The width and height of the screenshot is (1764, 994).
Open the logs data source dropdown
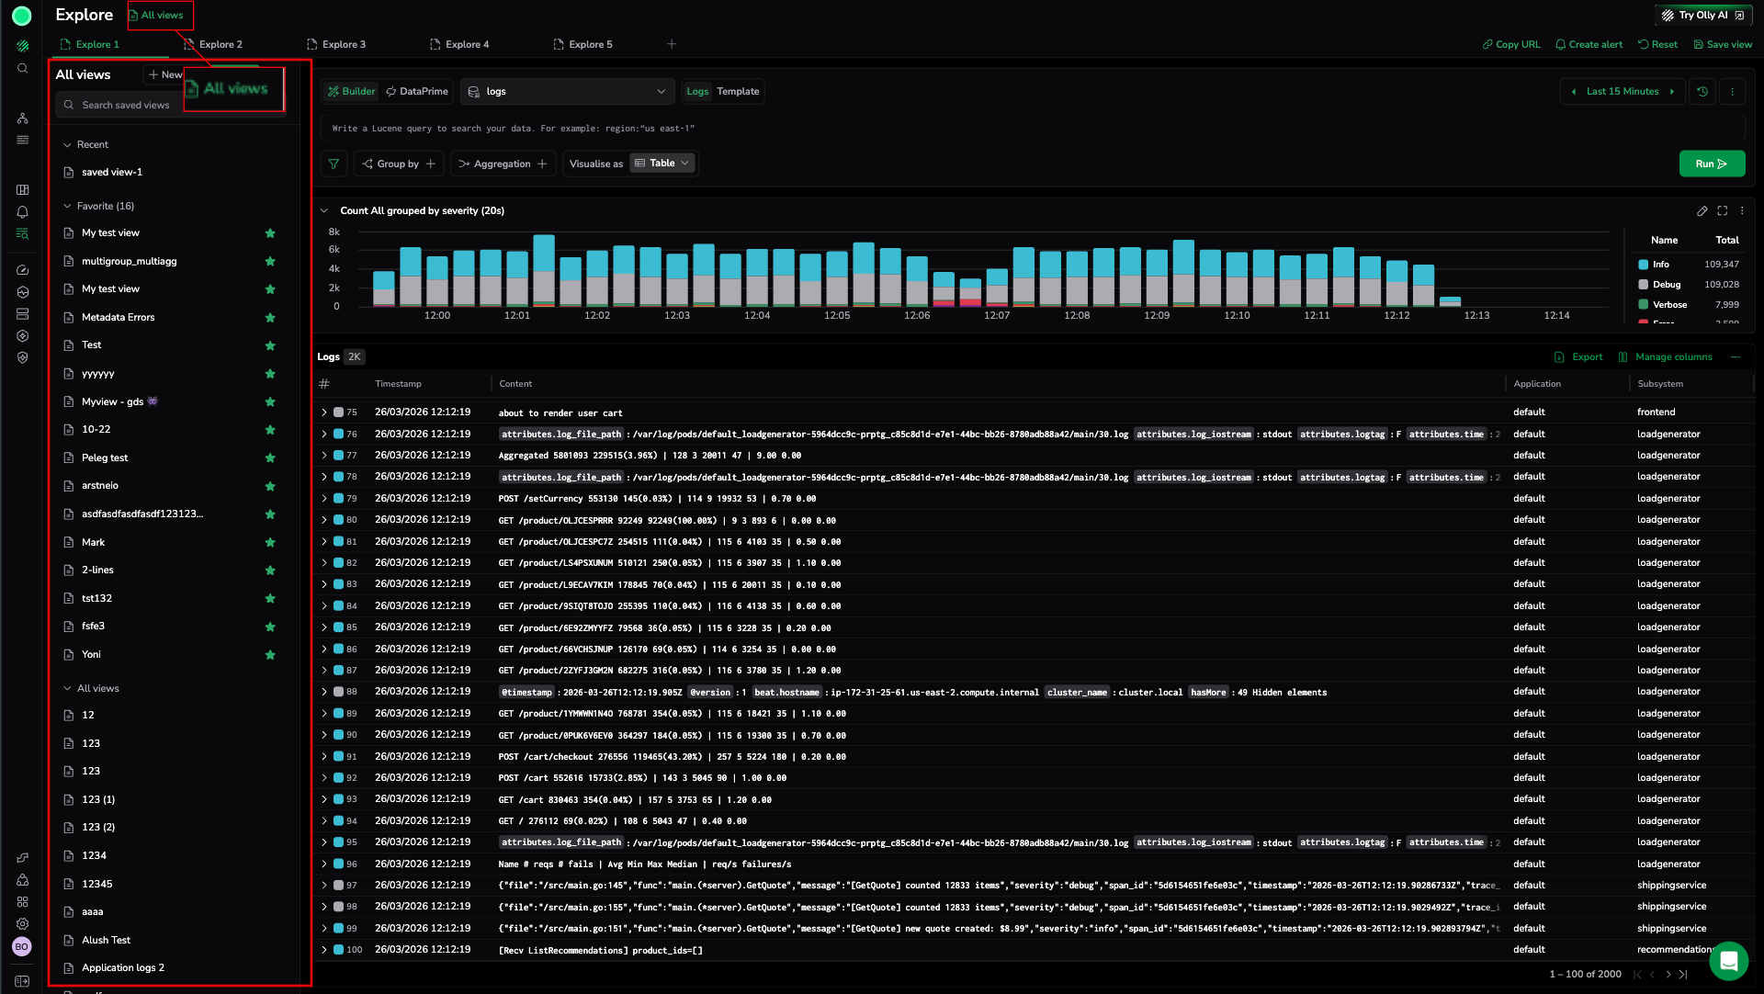(567, 92)
